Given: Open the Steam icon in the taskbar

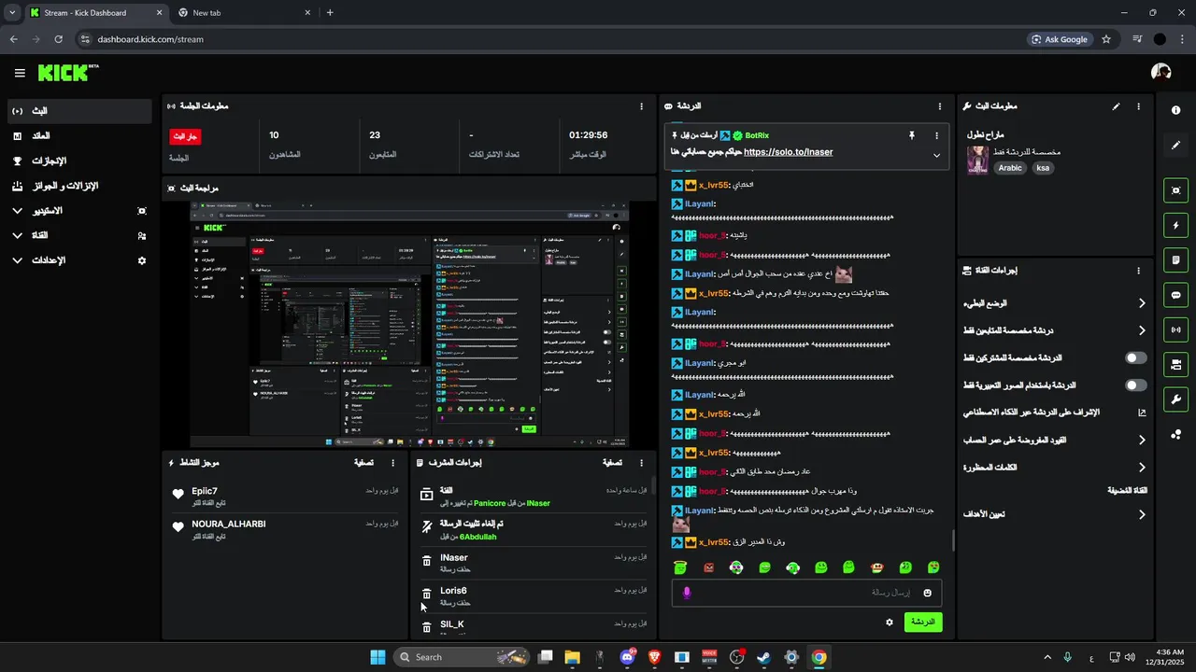Looking at the screenshot, I should point(763,657).
